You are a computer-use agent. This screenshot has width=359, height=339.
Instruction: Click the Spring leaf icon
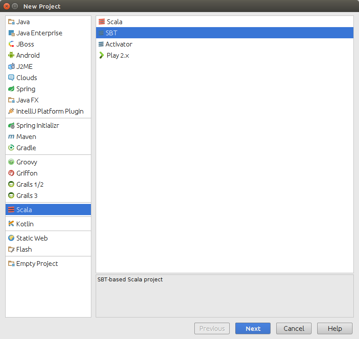pos(11,89)
